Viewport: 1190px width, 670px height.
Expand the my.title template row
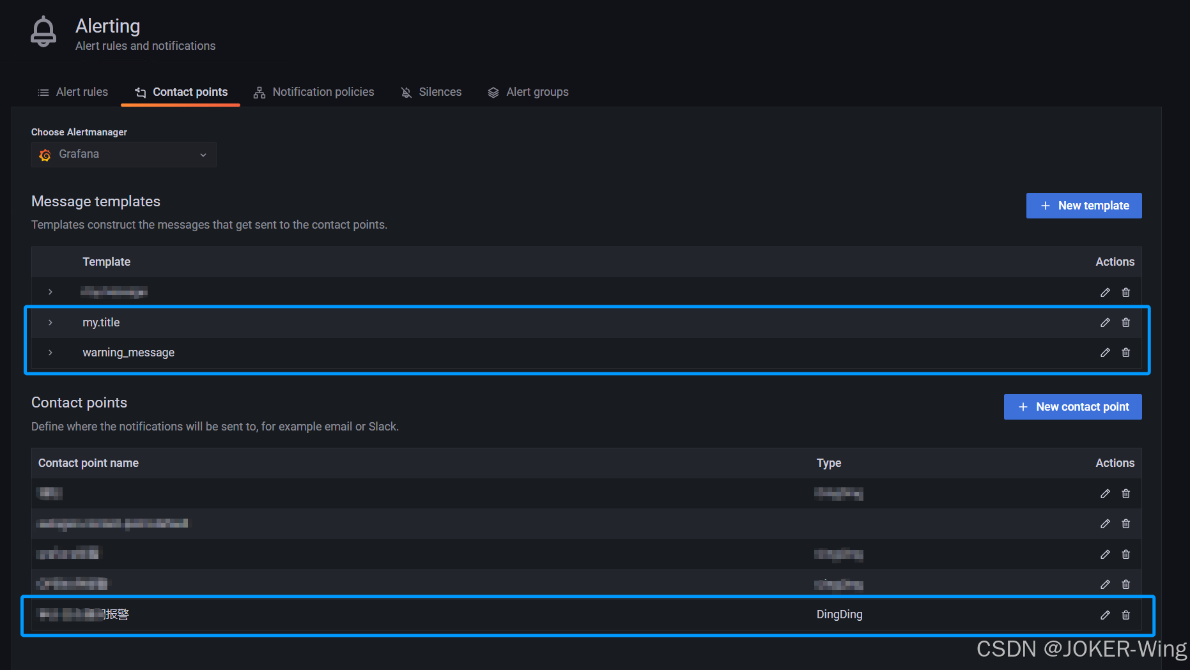(x=50, y=323)
